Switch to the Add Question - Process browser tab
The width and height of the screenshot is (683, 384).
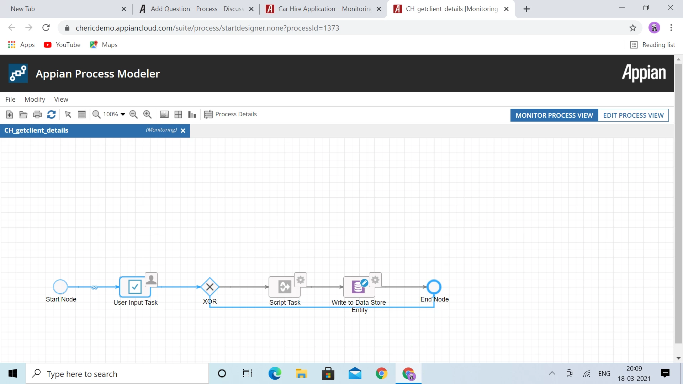196,9
